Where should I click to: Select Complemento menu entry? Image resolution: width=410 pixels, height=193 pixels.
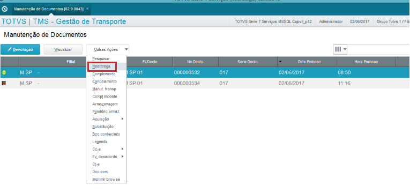pos(103,74)
